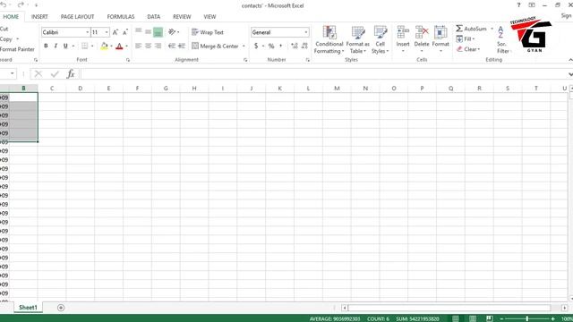This screenshot has width=573, height=322.
Task: Increase decimal places
Action: [x=295, y=46]
